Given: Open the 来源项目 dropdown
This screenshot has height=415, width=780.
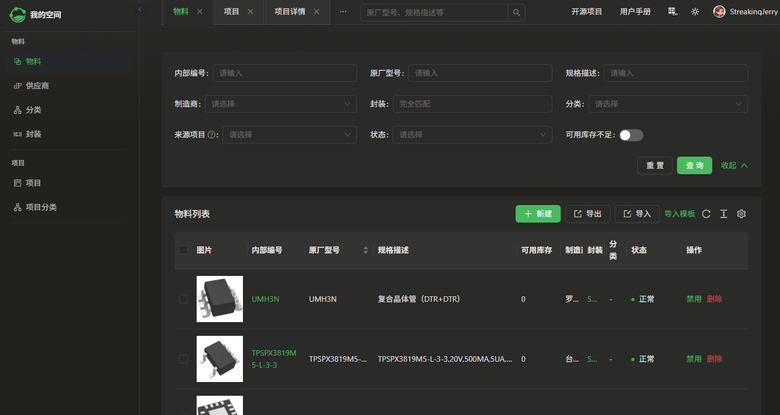Looking at the screenshot, I should click(x=290, y=135).
